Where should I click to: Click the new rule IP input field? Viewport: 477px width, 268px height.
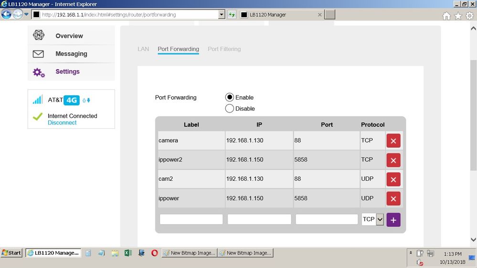[x=259, y=219]
